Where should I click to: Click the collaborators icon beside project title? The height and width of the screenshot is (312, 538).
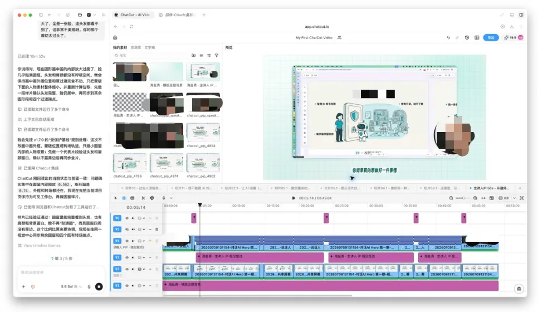[x=339, y=37]
